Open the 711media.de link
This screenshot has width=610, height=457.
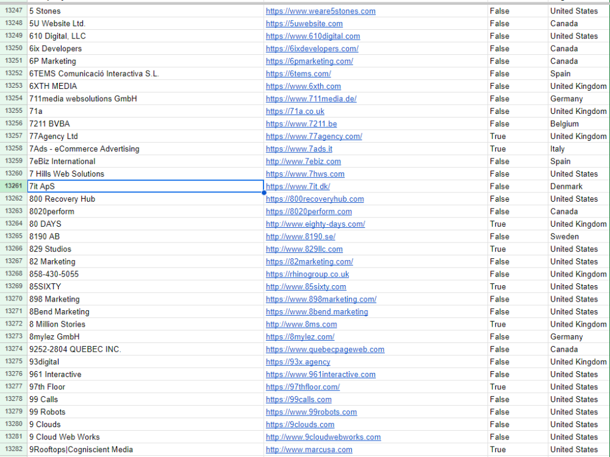311,99
